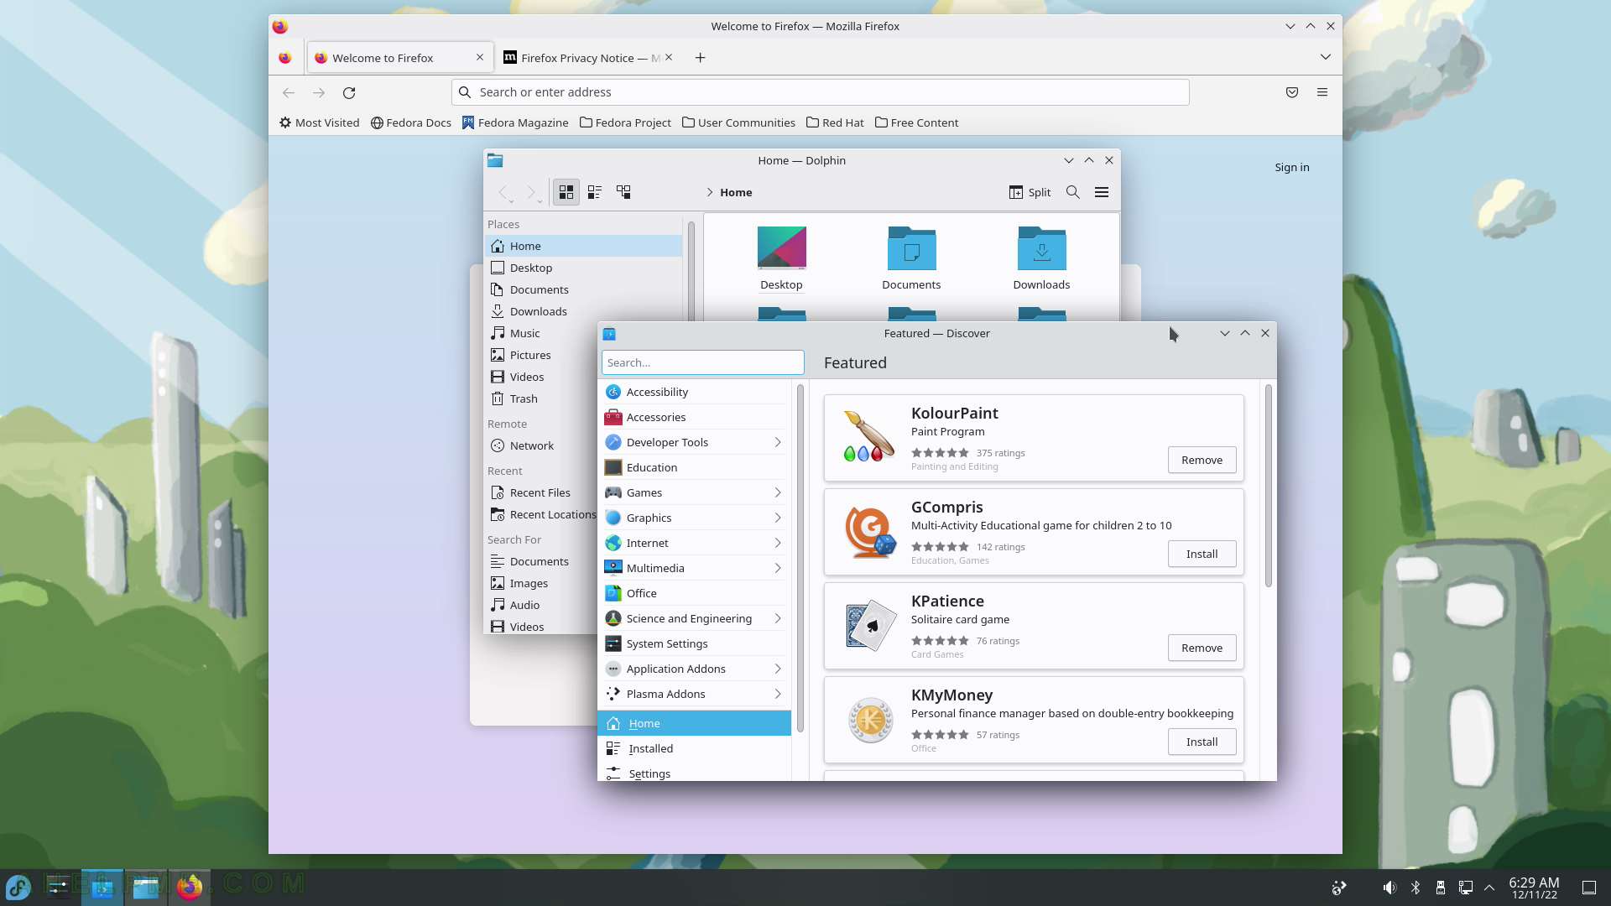This screenshot has width=1611, height=906.
Task: Expand Plasma Addons category arrow
Action: click(x=778, y=694)
